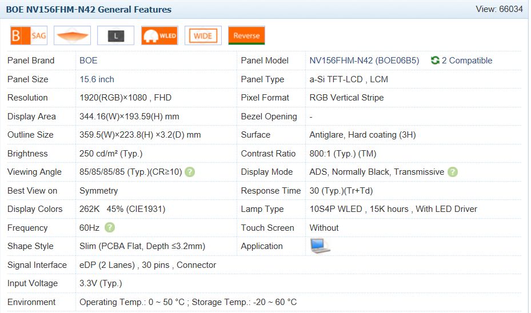Select the 359.5(W)×223.8(H) ×3.2(D) mm outline value
The image size is (531, 313).
tap(140, 135)
